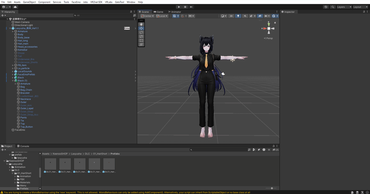Click the favorites star icon in Project
Image resolution: width=370 pixels, height=194 pixels.
coord(269,150)
